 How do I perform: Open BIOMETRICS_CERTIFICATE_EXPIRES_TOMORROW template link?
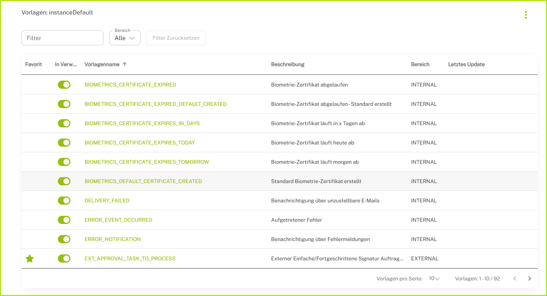point(146,162)
